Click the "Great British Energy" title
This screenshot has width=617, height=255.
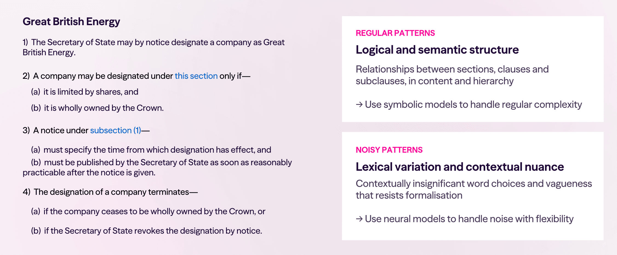[x=71, y=22]
